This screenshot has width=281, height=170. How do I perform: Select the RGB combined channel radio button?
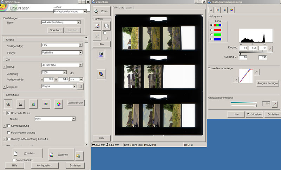click(211, 25)
